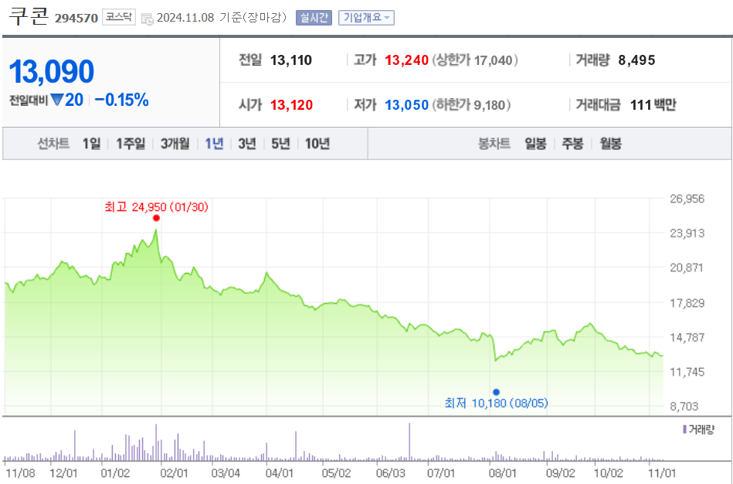Select the 5년 line chart tab
This screenshot has width=733, height=484.
click(280, 144)
